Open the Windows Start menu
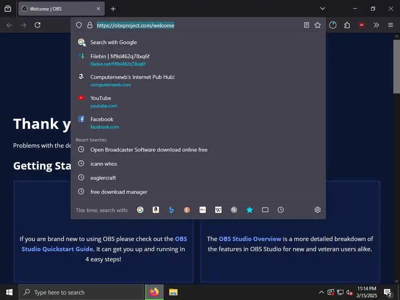The image size is (400, 300). 9,292
